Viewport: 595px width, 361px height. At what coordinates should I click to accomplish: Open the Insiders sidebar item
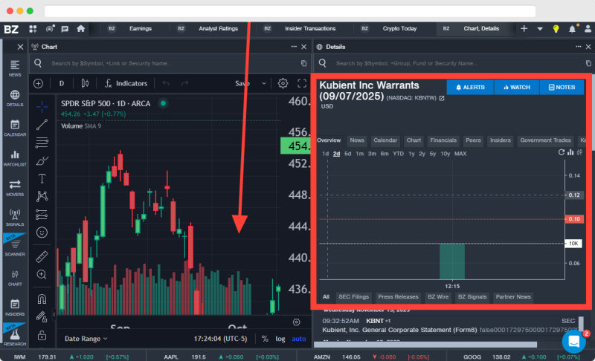tap(15, 308)
